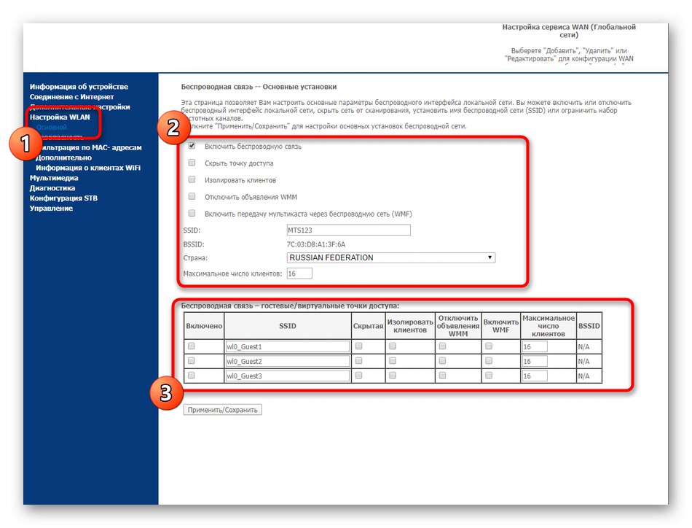Check Изолировать клиентов for wl0_Guest2

coord(393,361)
